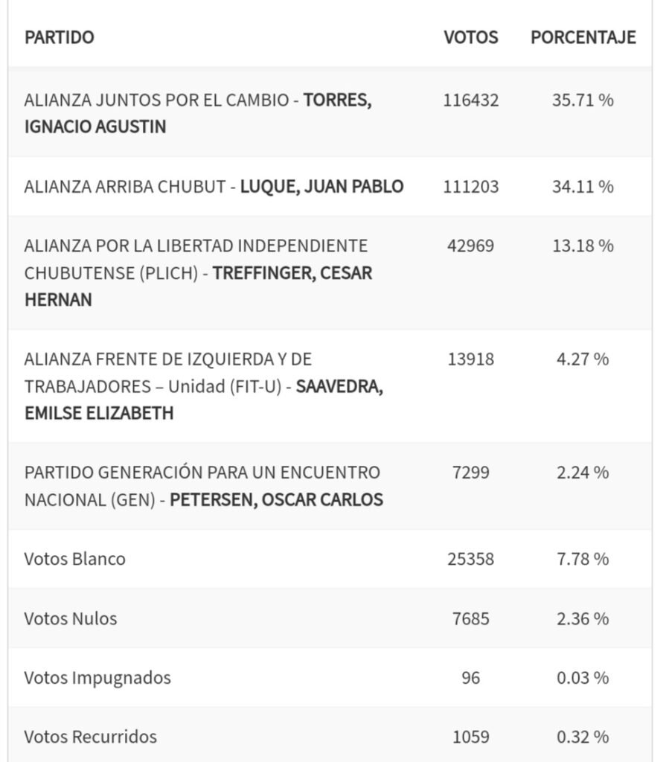Click the 4.27 % percentage cell

tap(583, 359)
